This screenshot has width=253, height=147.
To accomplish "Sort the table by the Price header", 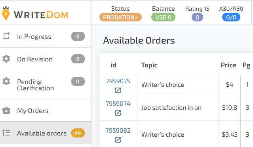I will click(228, 65).
